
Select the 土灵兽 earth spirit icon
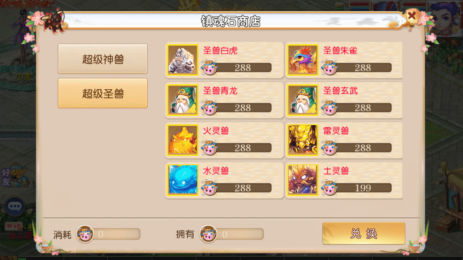point(303,181)
